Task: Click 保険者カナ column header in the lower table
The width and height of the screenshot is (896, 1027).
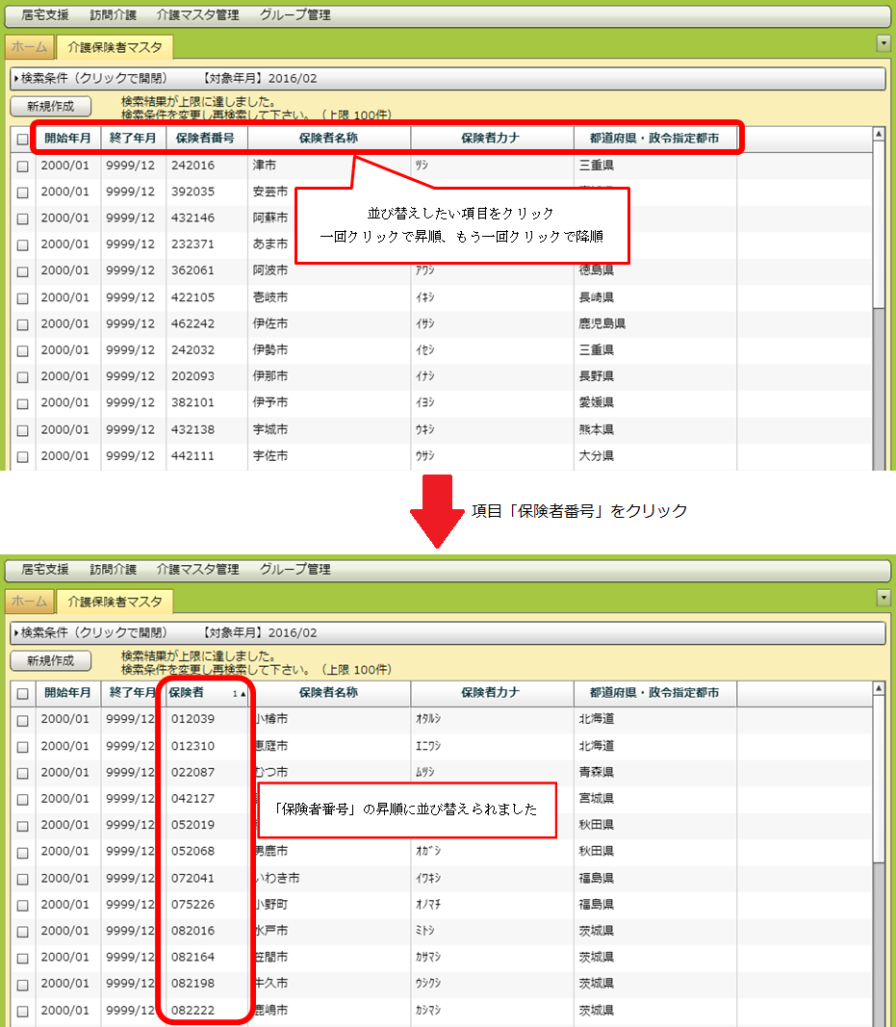Action: coord(491,693)
